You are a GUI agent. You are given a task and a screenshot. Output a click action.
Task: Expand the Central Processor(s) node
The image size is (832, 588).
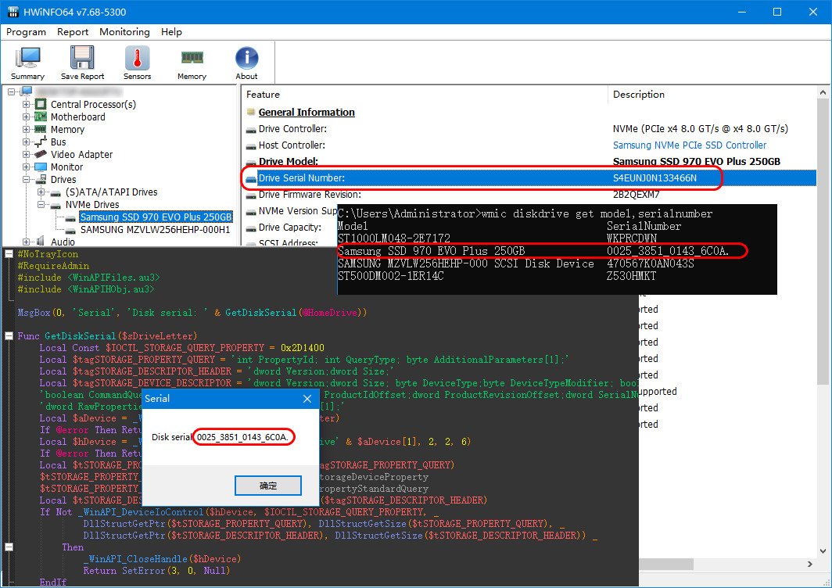tap(26, 105)
